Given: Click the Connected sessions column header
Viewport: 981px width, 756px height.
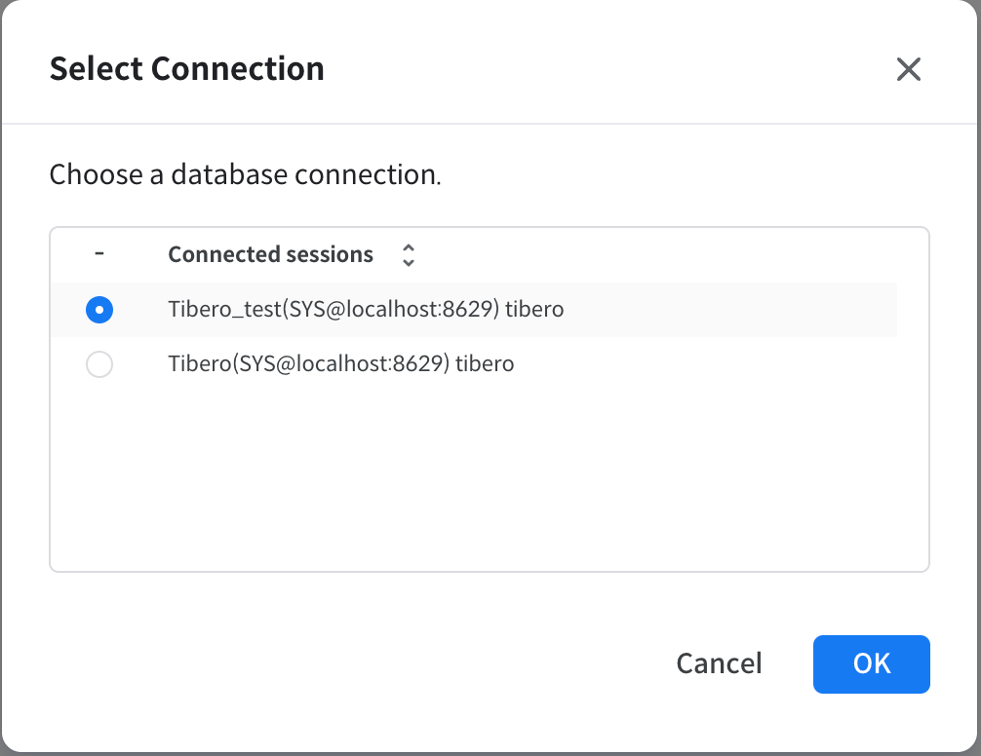Looking at the screenshot, I should tap(270, 255).
